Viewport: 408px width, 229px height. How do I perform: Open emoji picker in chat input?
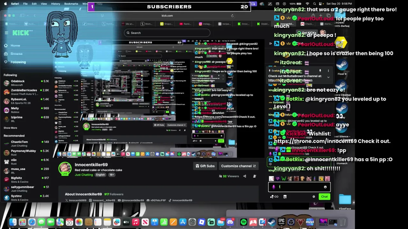pyautogui.click(x=325, y=187)
